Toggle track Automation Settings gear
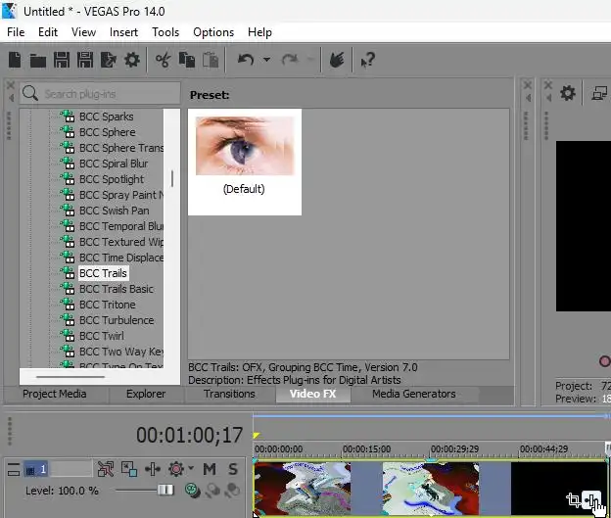The height and width of the screenshot is (518, 611). tap(175, 469)
